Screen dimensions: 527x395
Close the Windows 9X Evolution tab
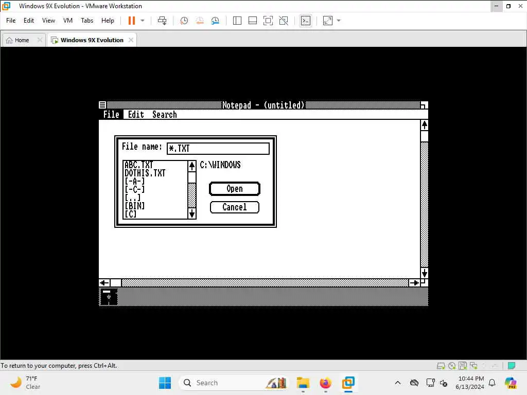click(131, 40)
